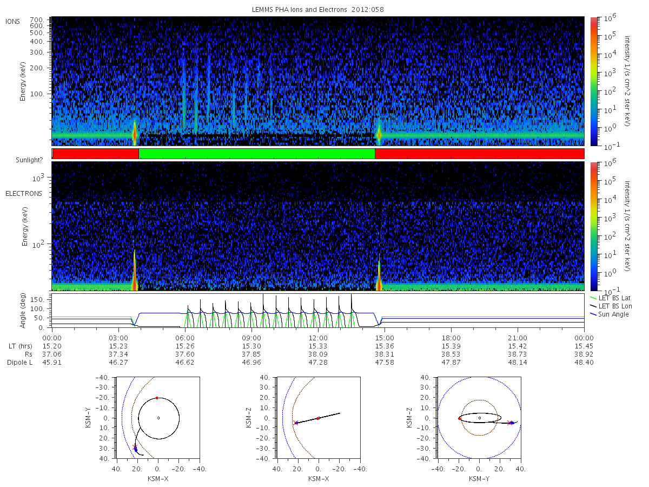Click the plot title LEMMS PHA Ions and Electrons
Image resolution: width=649 pixels, height=487 pixels.
click(318, 9)
